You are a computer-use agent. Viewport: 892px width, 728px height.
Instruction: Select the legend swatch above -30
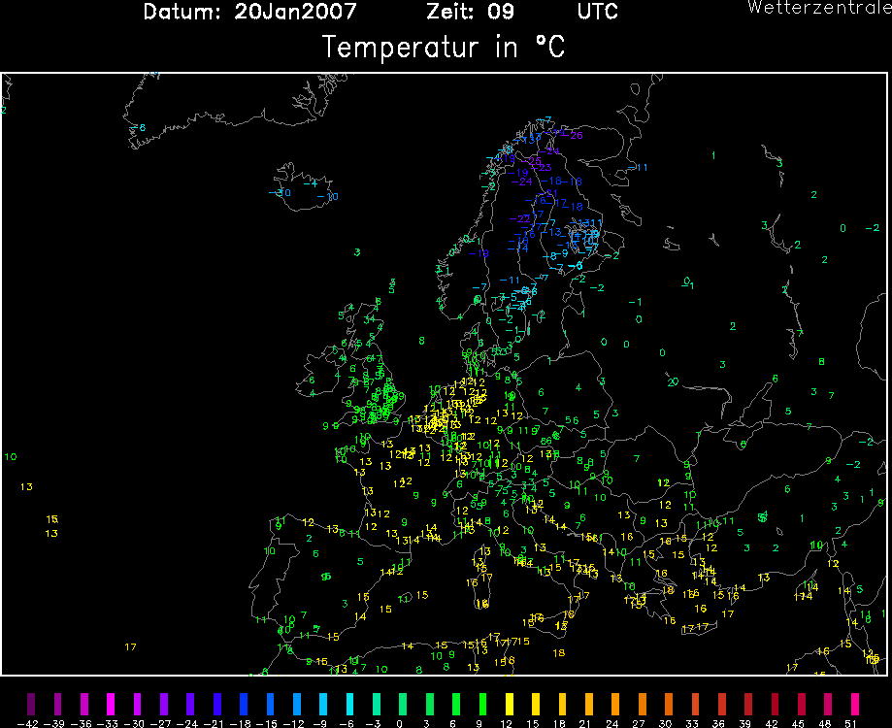click(137, 704)
